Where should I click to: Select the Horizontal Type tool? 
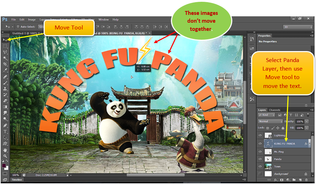pyautogui.click(x=5, y=132)
